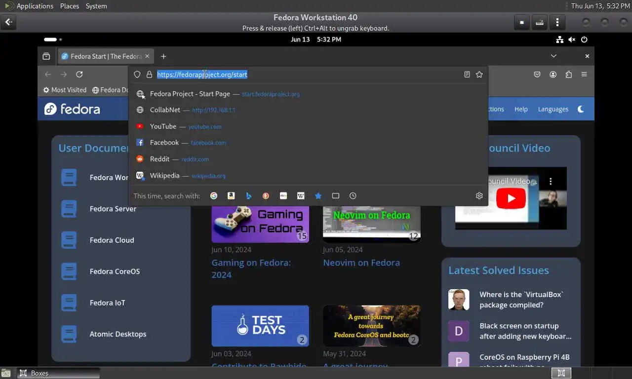
Task: List all tabs with chevron dropdown
Action: tap(553, 56)
